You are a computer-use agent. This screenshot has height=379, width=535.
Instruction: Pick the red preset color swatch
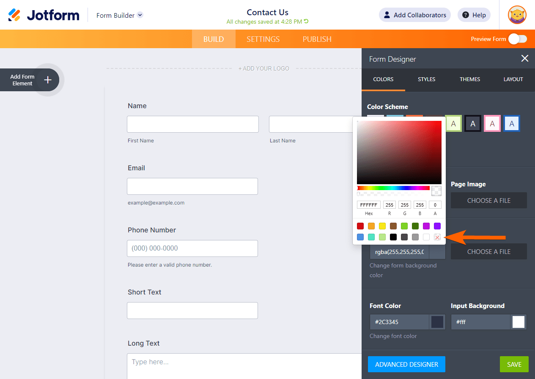pyautogui.click(x=360, y=226)
